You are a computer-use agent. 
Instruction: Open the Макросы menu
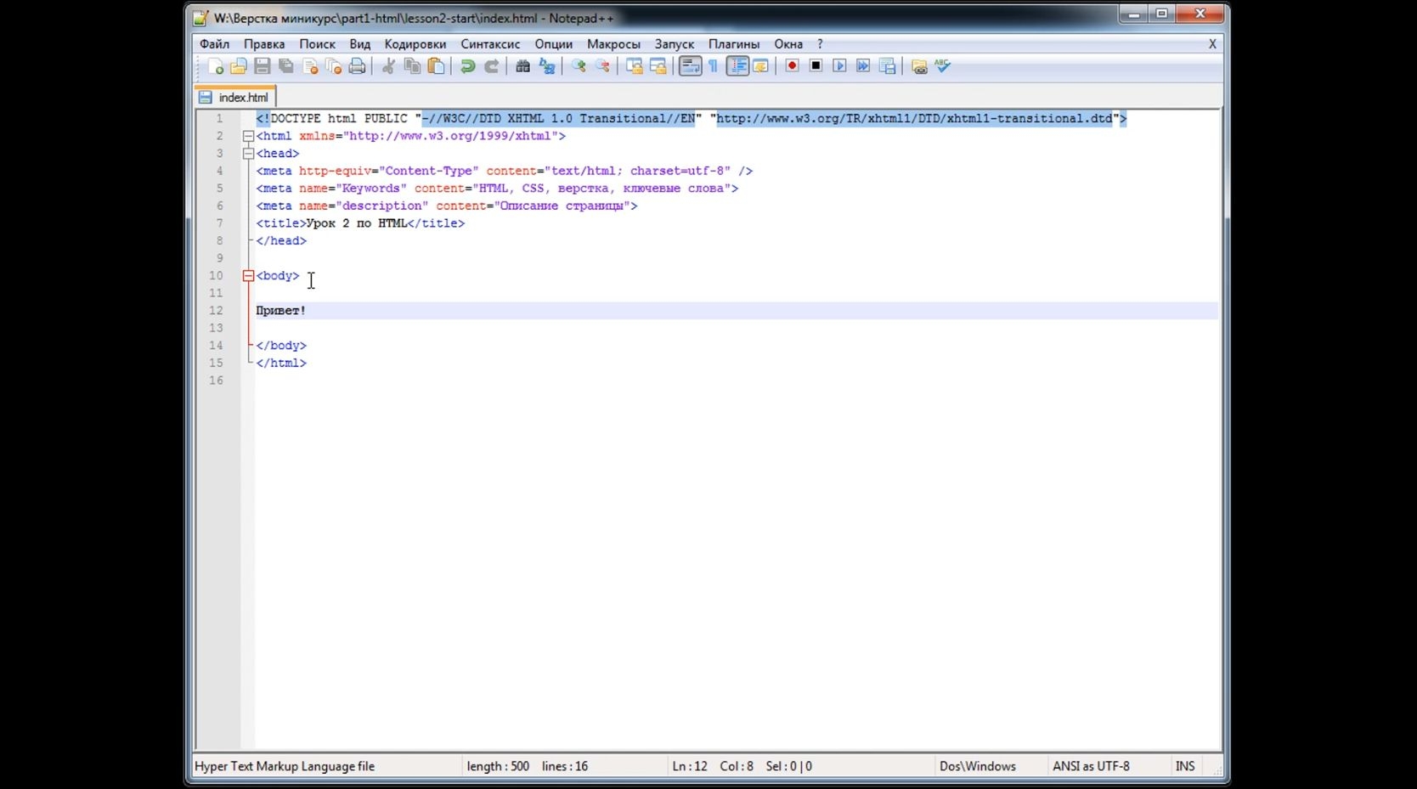coord(613,44)
